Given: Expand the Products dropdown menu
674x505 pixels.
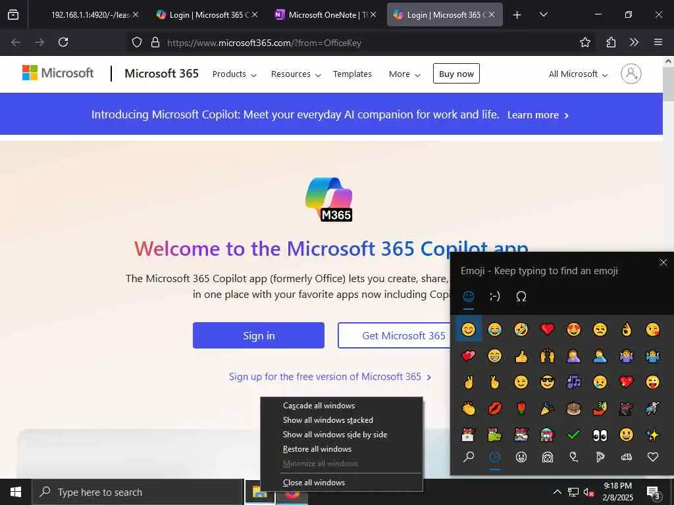Looking at the screenshot, I should (x=234, y=74).
